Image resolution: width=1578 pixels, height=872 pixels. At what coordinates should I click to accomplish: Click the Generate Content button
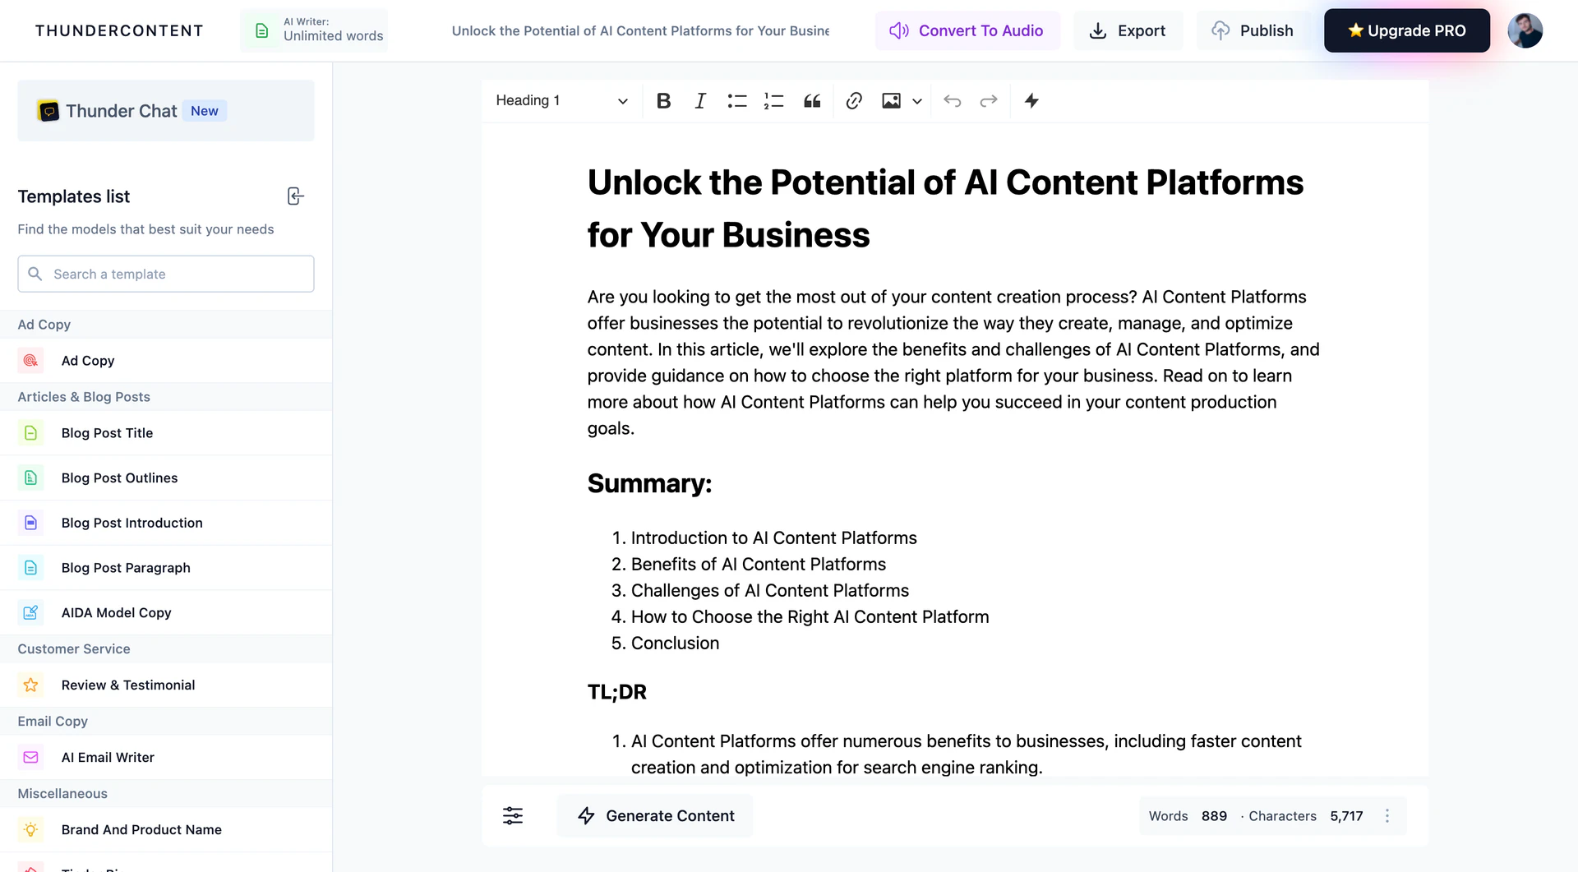click(x=655, y=815)
